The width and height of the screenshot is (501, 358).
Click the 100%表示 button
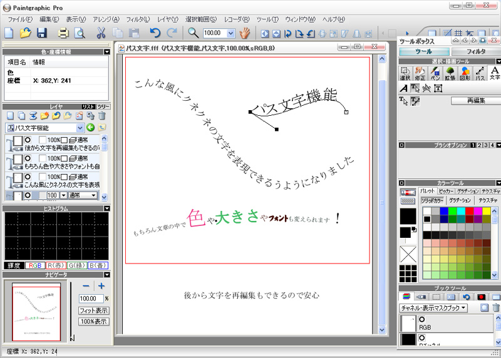(x=93, y=322)
